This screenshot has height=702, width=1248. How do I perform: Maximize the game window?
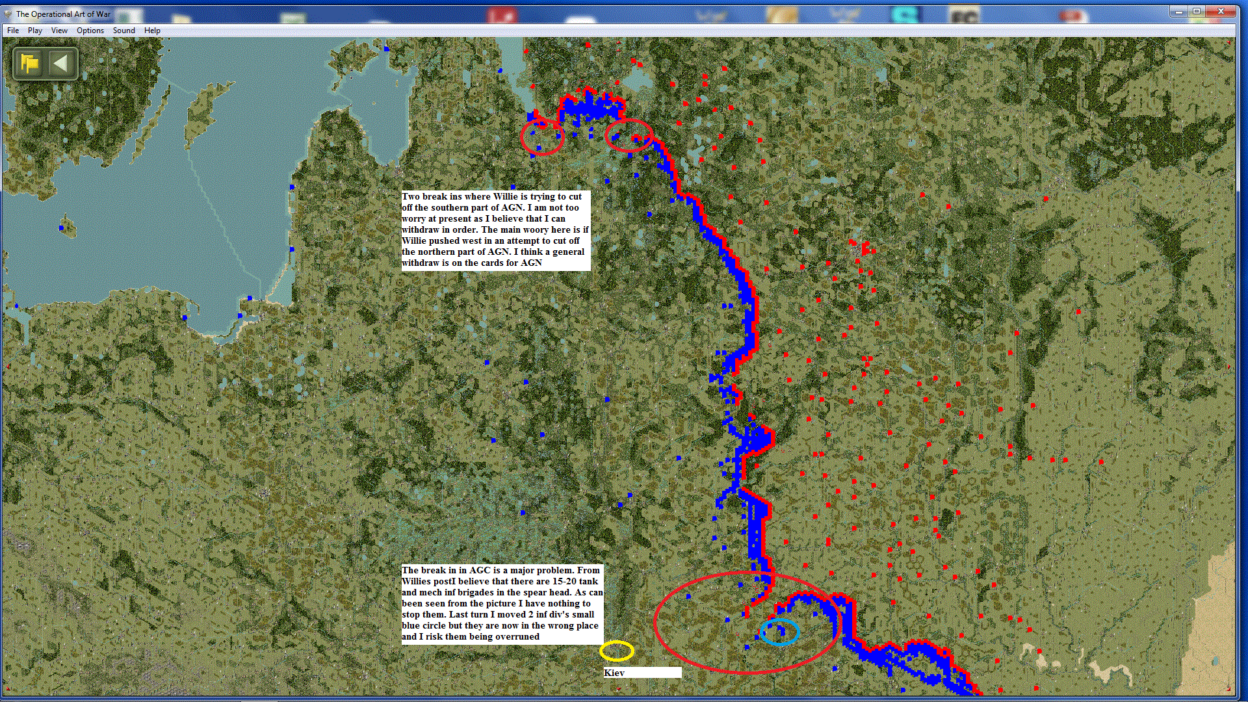point(1196,12)
